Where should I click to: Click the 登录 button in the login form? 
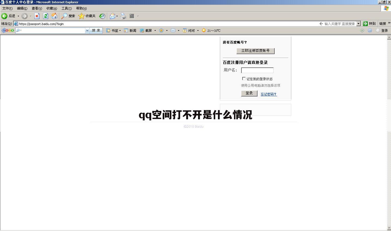tap(249, 93)
